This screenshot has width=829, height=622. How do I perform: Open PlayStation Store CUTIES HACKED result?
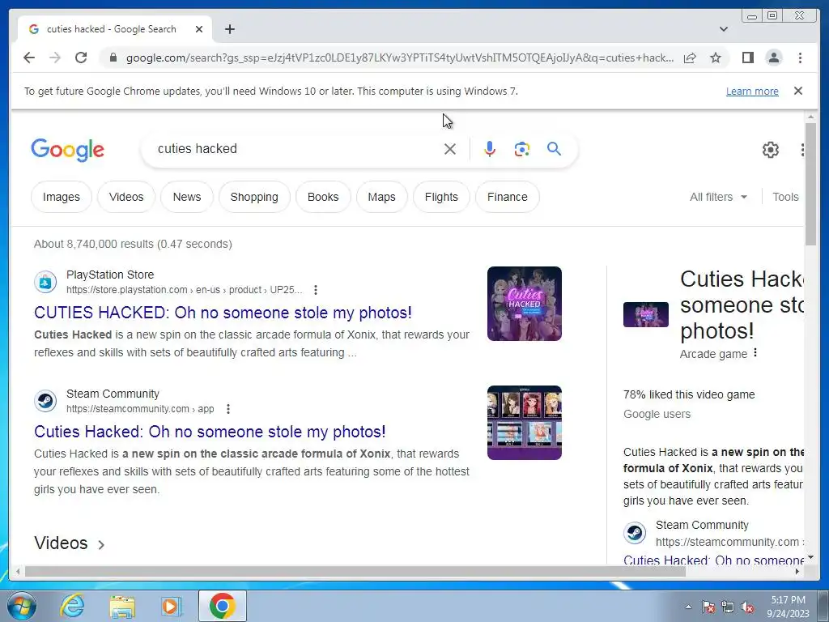223,313
